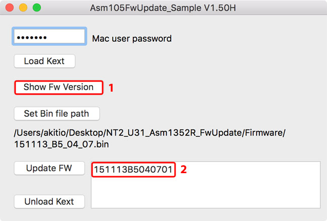Click the red number 2 annotation

click(184, 170)
